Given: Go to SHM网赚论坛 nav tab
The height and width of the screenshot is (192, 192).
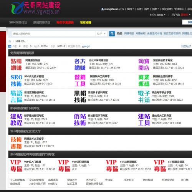Looking at the screenshot, I should click(x=18, y=22).
